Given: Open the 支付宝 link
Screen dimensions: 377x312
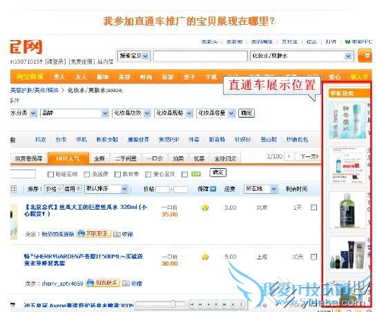Looking at the screenshot, I should (x=289, y=42).
